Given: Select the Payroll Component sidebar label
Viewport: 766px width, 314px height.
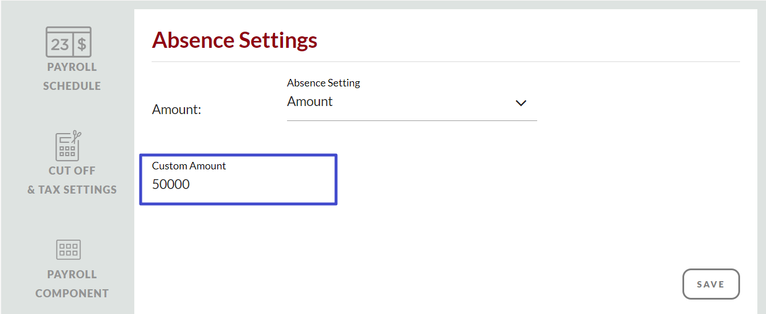Looking at the screenshot, I should tap(72, 283).
